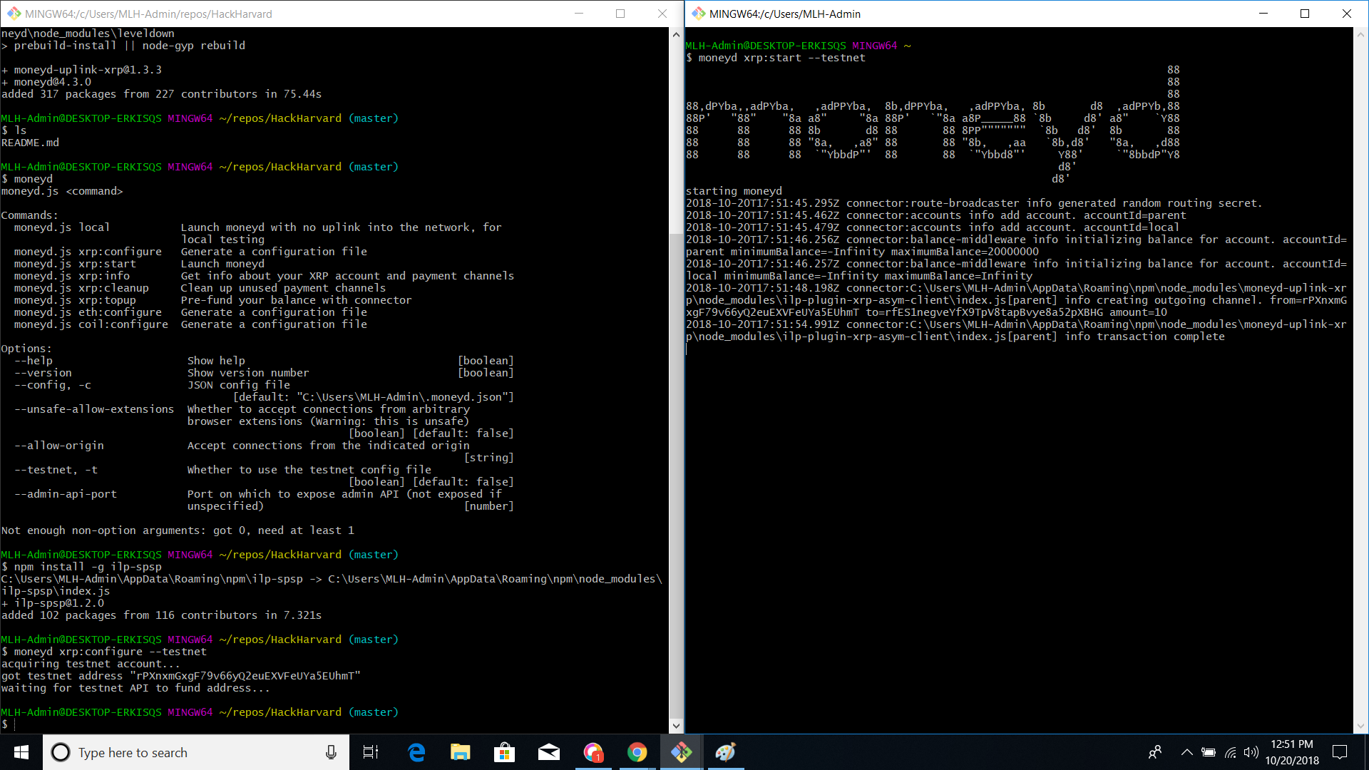Image resolution: width=1369 pixels, height=770 pixels.
Task: Open Microsoft Edge from the taskbar
Action: click(416, 752)
